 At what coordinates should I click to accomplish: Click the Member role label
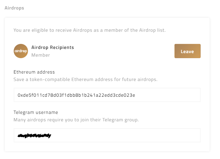tap(40, 55)
